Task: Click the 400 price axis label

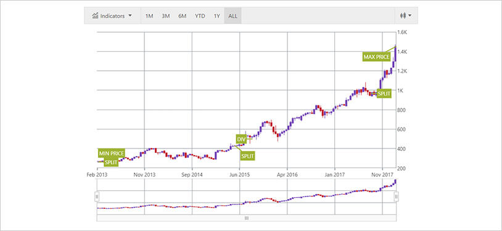Action: tap(402, 149)
